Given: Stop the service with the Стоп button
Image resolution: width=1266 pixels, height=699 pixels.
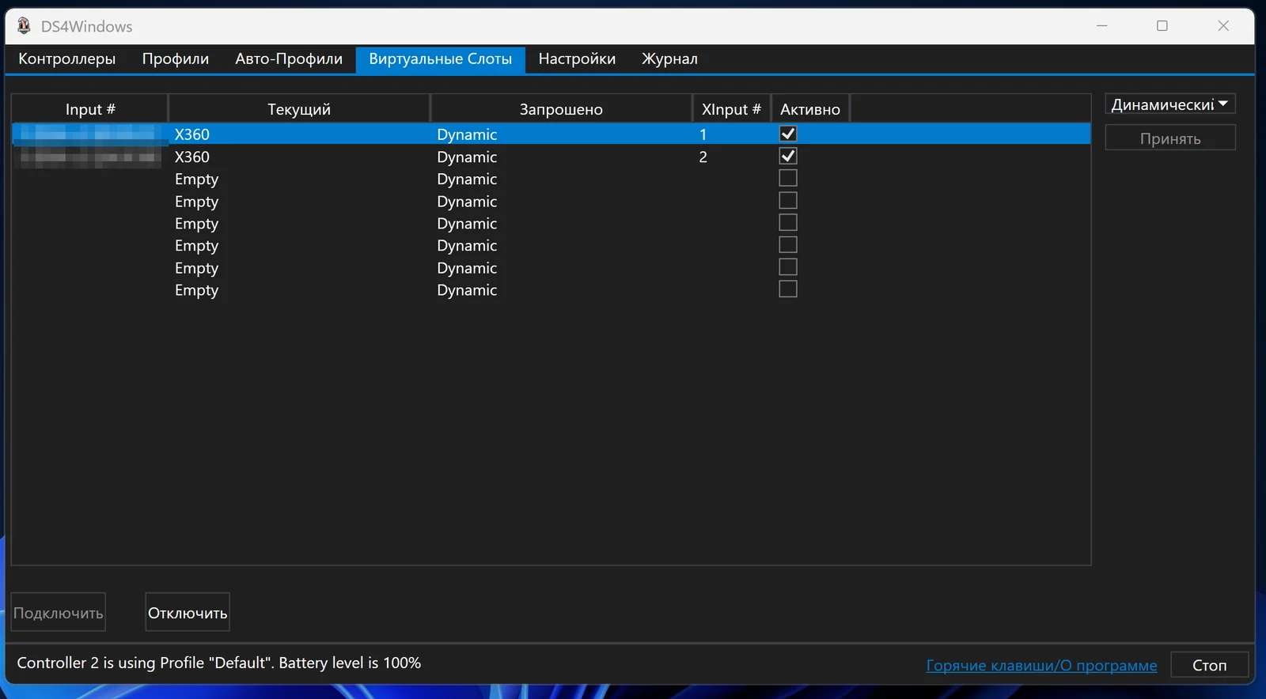Looking at the screenshot, I should click(1210, 665).
